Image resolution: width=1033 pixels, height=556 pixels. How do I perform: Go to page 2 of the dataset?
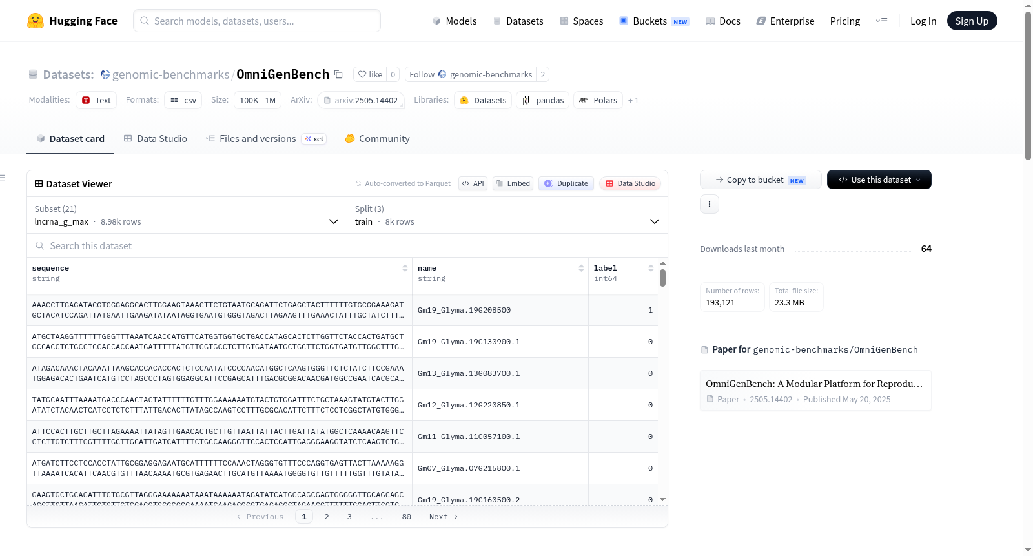[x=327, y=517]
